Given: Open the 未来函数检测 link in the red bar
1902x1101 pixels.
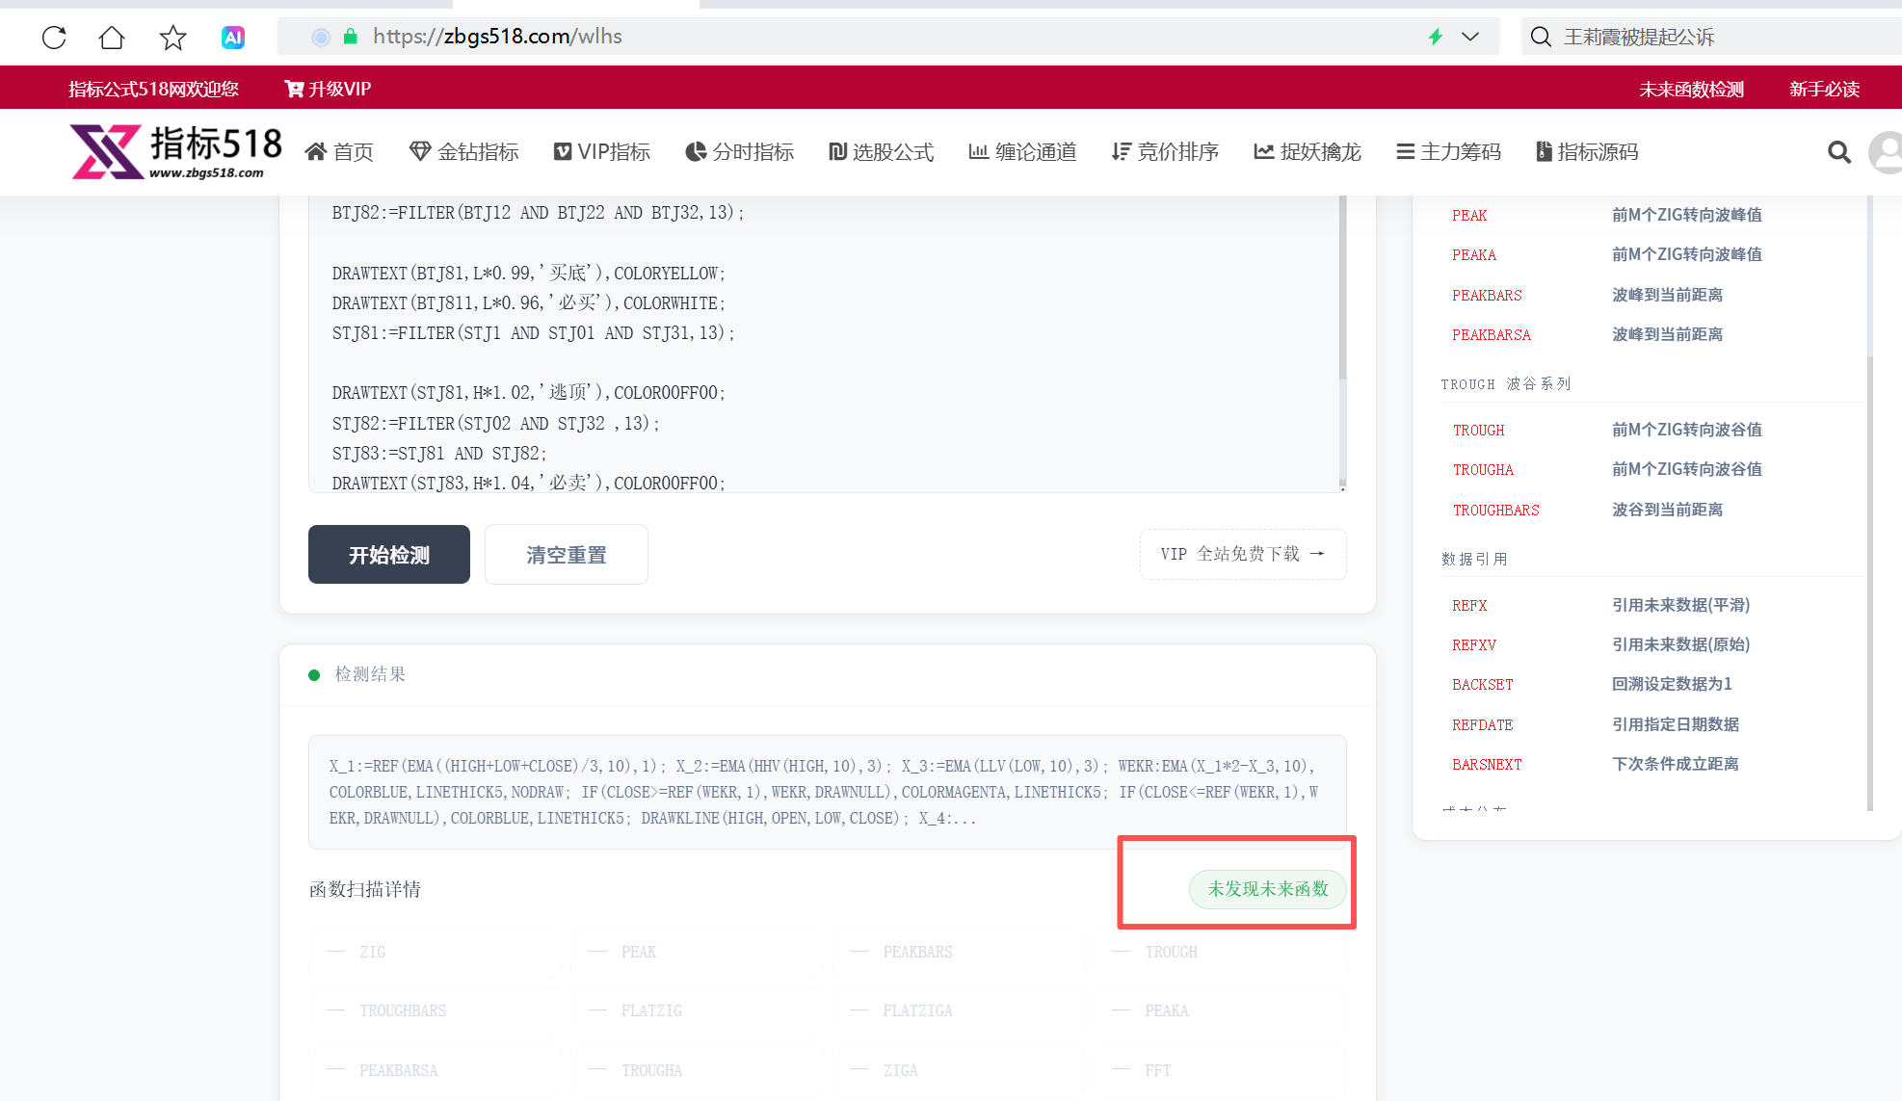Looking at the screenshot, I should (1691, 89).
